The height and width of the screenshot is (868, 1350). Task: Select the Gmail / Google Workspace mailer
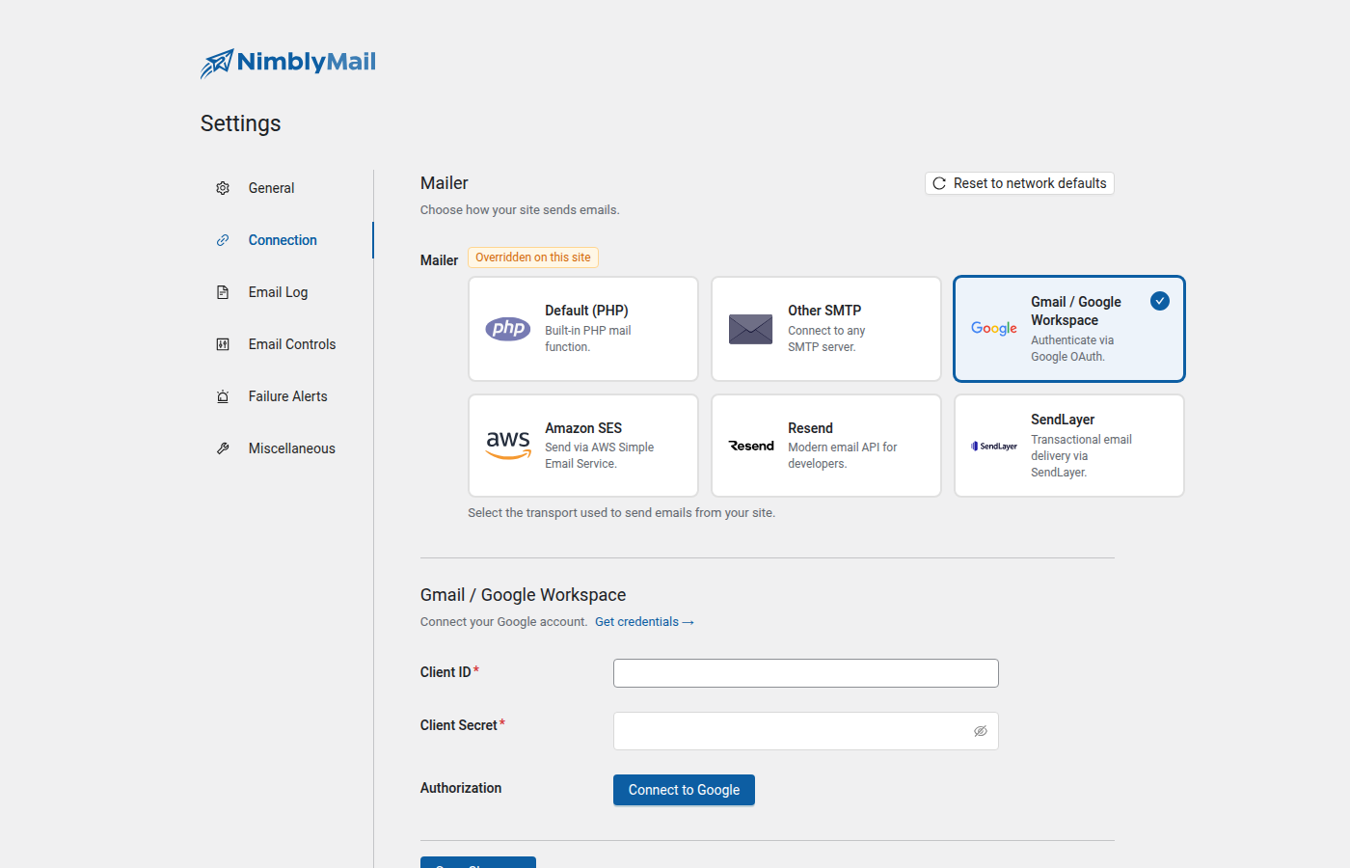(x=1069, y=329)
